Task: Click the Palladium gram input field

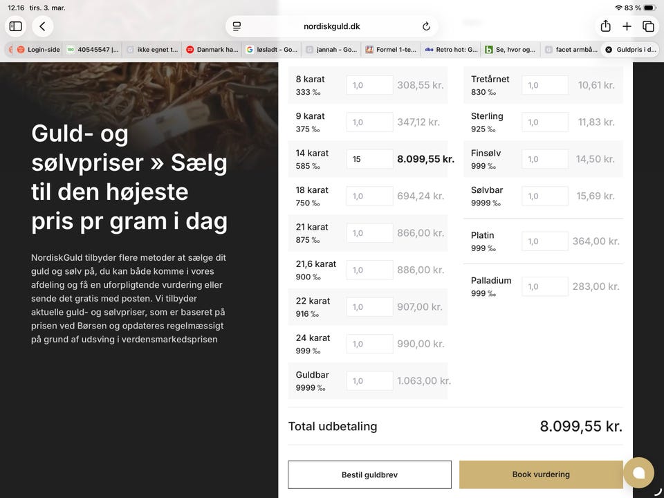Action: pyautogui.click(x=545, y=286)
